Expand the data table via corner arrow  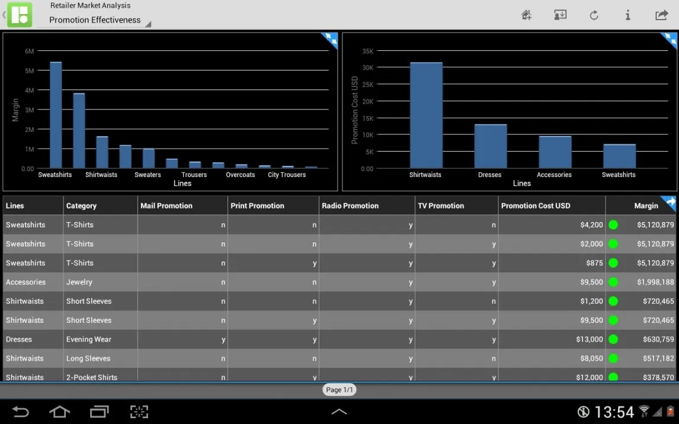click(670, 203)
